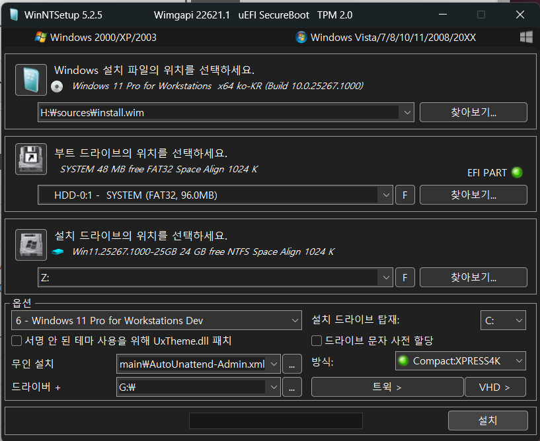The width and height of the screenshot is (540, 441).
Task: Click the install drive hard disk icon
Action: coord(31,245)
